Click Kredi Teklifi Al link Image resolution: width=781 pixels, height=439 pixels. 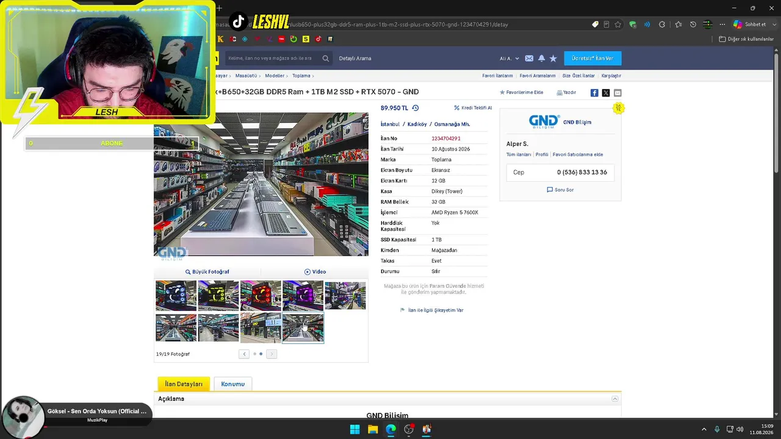473,108
